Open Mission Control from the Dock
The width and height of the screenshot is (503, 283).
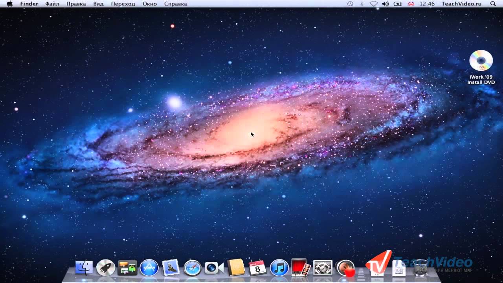[x=127, y=268]
